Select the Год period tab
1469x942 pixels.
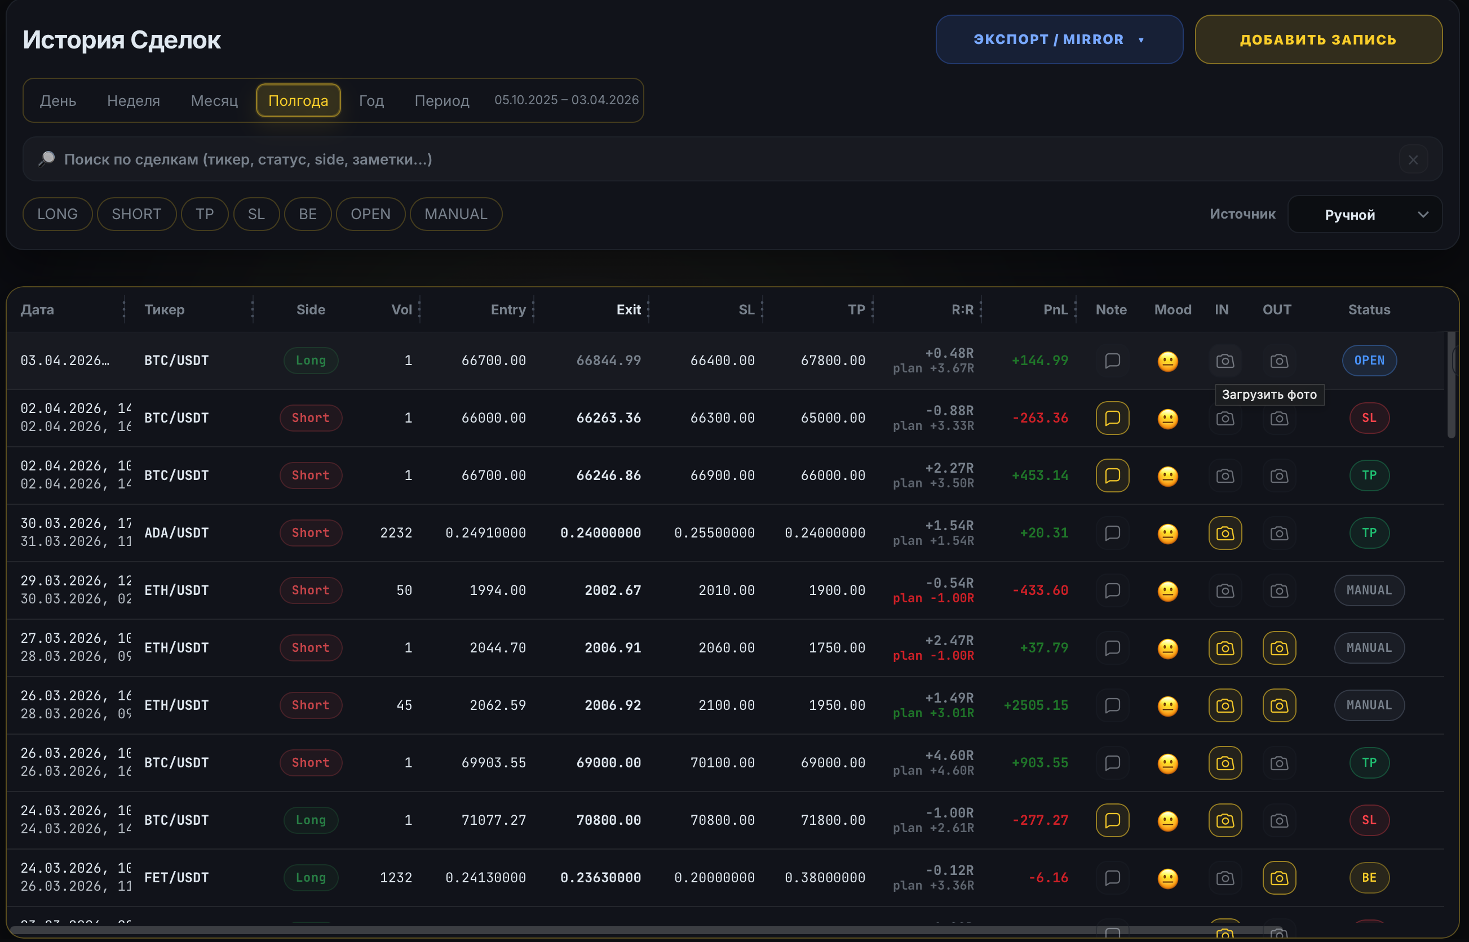(371, 100)
